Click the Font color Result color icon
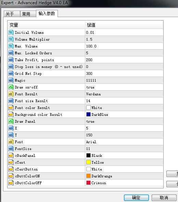The height and width of the screenshot is (202, 178). coord(11,108)
